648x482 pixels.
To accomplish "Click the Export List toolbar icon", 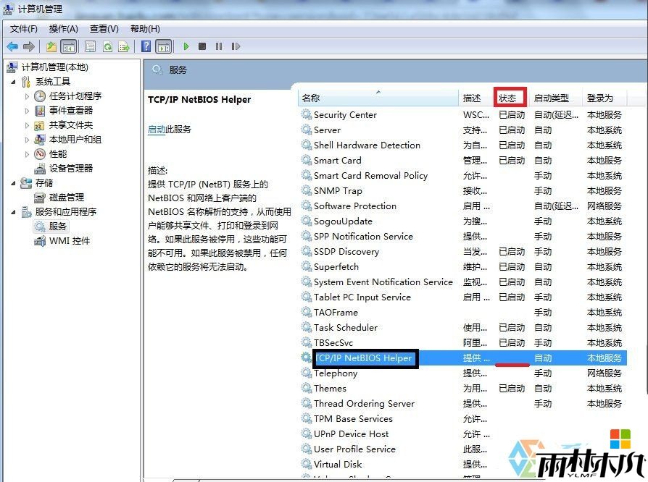I will tap(124, 46).
